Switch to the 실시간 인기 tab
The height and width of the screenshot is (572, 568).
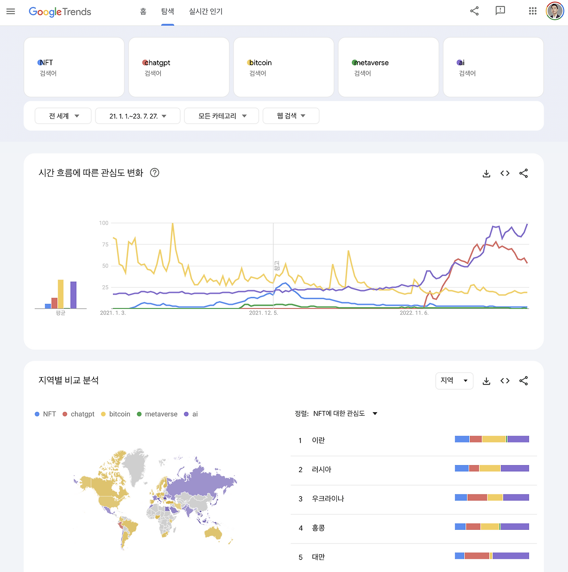click(205, 12)
